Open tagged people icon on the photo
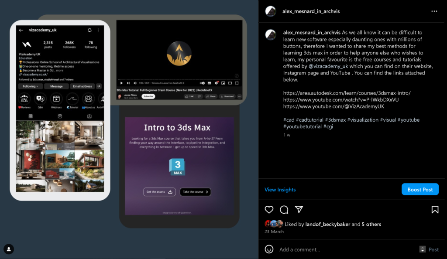This screenshot has height=259, width=447. [9, 249]
